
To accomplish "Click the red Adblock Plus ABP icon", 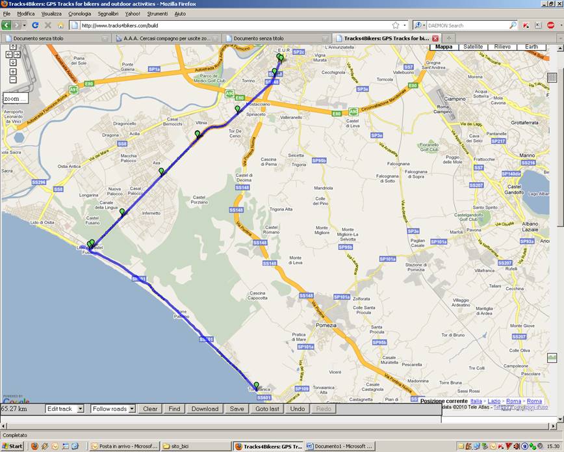I will coord(550,25).
